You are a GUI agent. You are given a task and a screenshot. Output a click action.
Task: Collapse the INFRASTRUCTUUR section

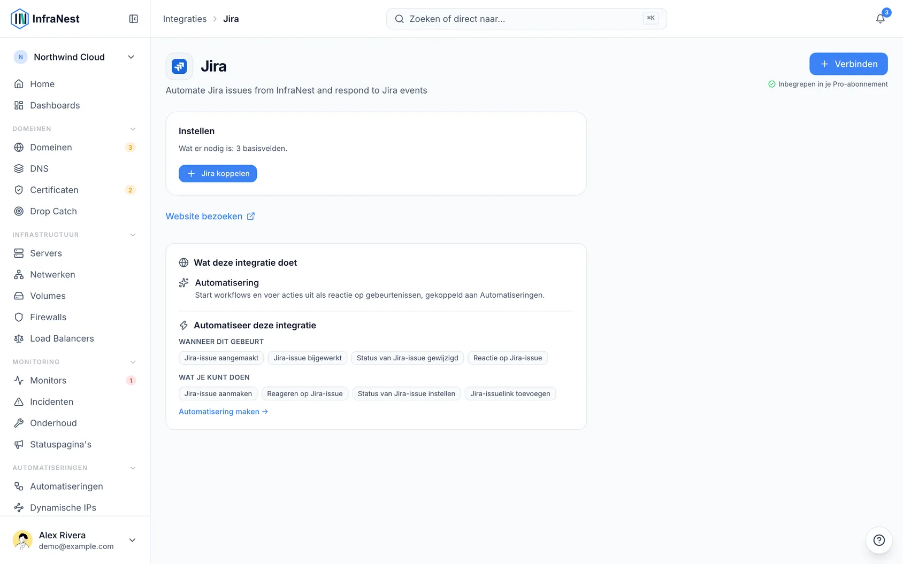(133, 235)
